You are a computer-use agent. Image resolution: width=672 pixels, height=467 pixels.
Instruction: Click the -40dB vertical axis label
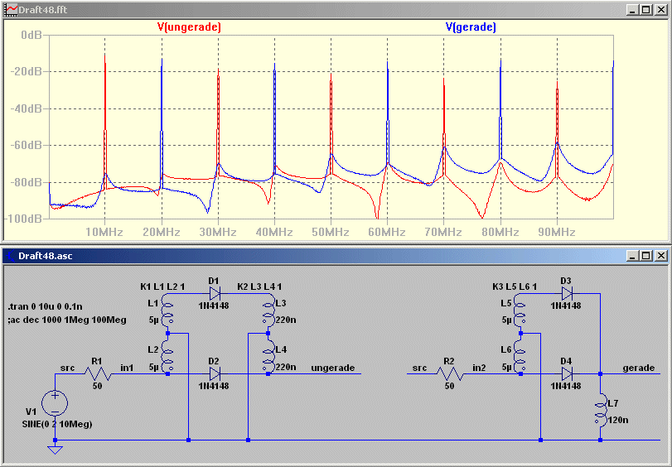(x=27, y=108)
